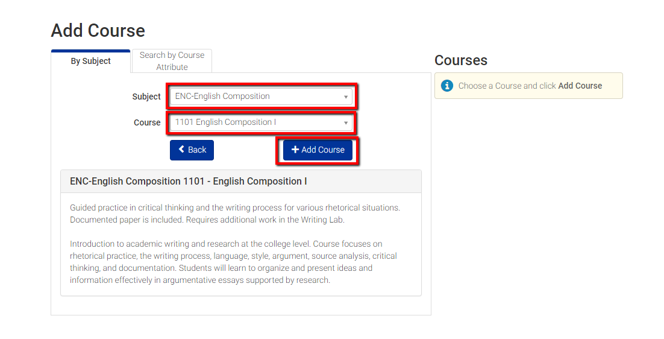Click the info icon in Courses panel
Viewport: 664px width, 339px height.
click(x=446, y=86)
